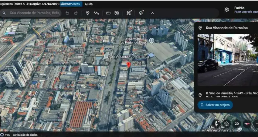Open the Ajuda menu
This screenshot has width=258, height=137.
tap(89, 4)
